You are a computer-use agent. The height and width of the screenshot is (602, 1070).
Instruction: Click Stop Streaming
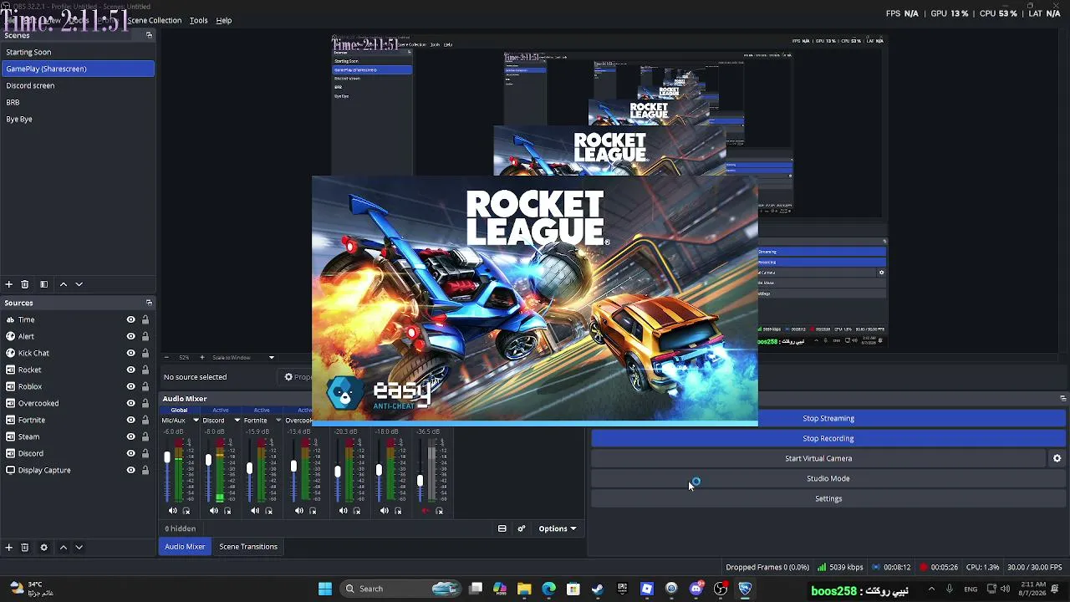[828, 418]
